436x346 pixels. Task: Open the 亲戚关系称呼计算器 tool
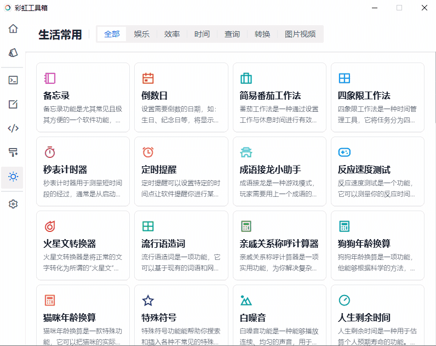click(279, 244)
